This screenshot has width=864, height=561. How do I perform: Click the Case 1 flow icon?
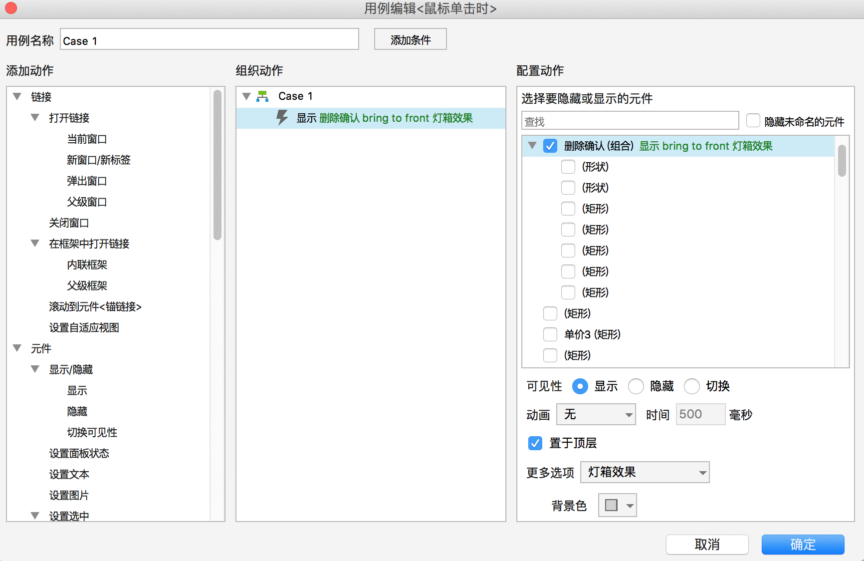(262, 96)
